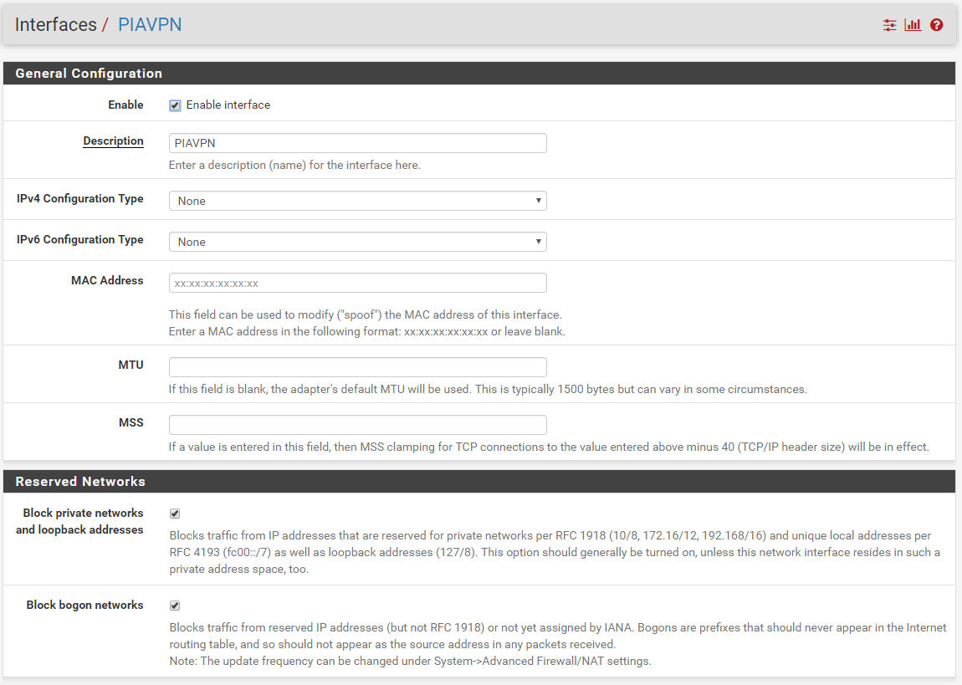Click into the MSS input field
The image size is (962, 685).
tap(358, 425)
